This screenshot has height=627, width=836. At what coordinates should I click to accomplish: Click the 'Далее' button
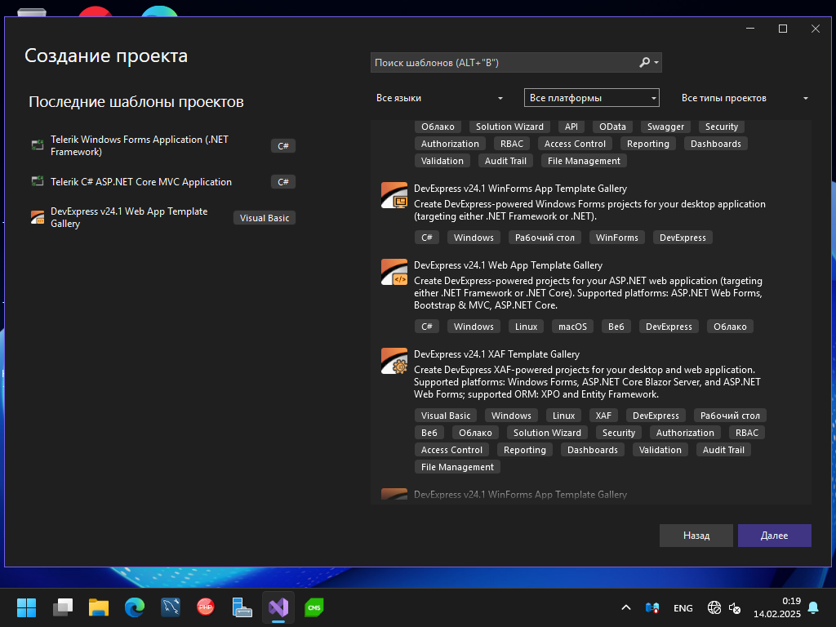[774, 536]
